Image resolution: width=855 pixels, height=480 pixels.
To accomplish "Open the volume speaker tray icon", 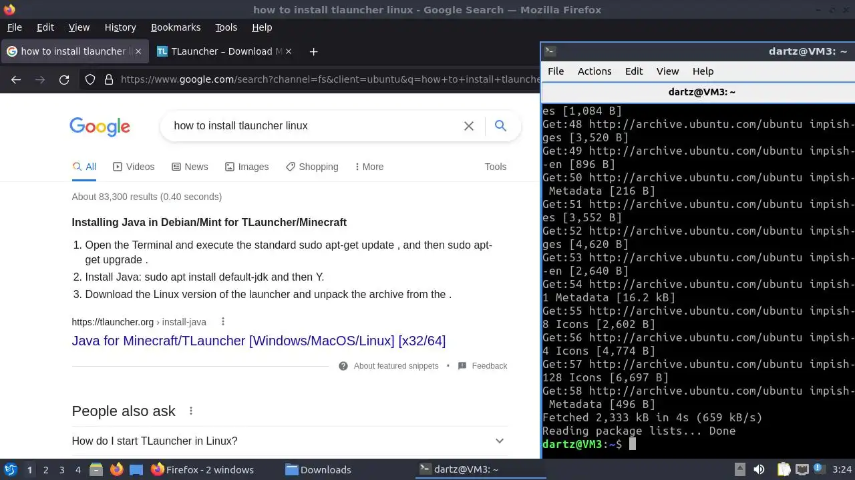I will [759, 470].
